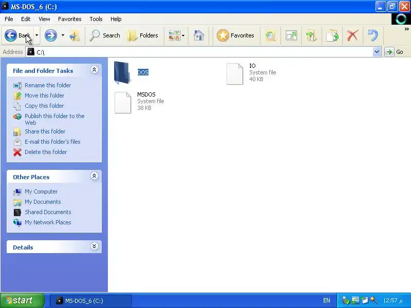The width and height of the screenshot is (411, 308).
Task: Click Share this folder link
Action: click(x=45, y=131)
